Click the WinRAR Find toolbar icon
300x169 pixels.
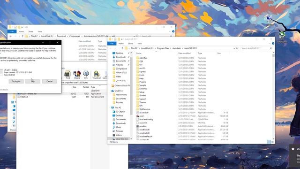pos(67,75)
